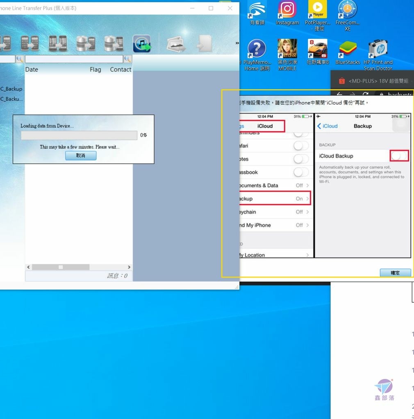Click the export to file toolbar icon
This screenshot has height=419, width=414.
click(x=204, y=43)
